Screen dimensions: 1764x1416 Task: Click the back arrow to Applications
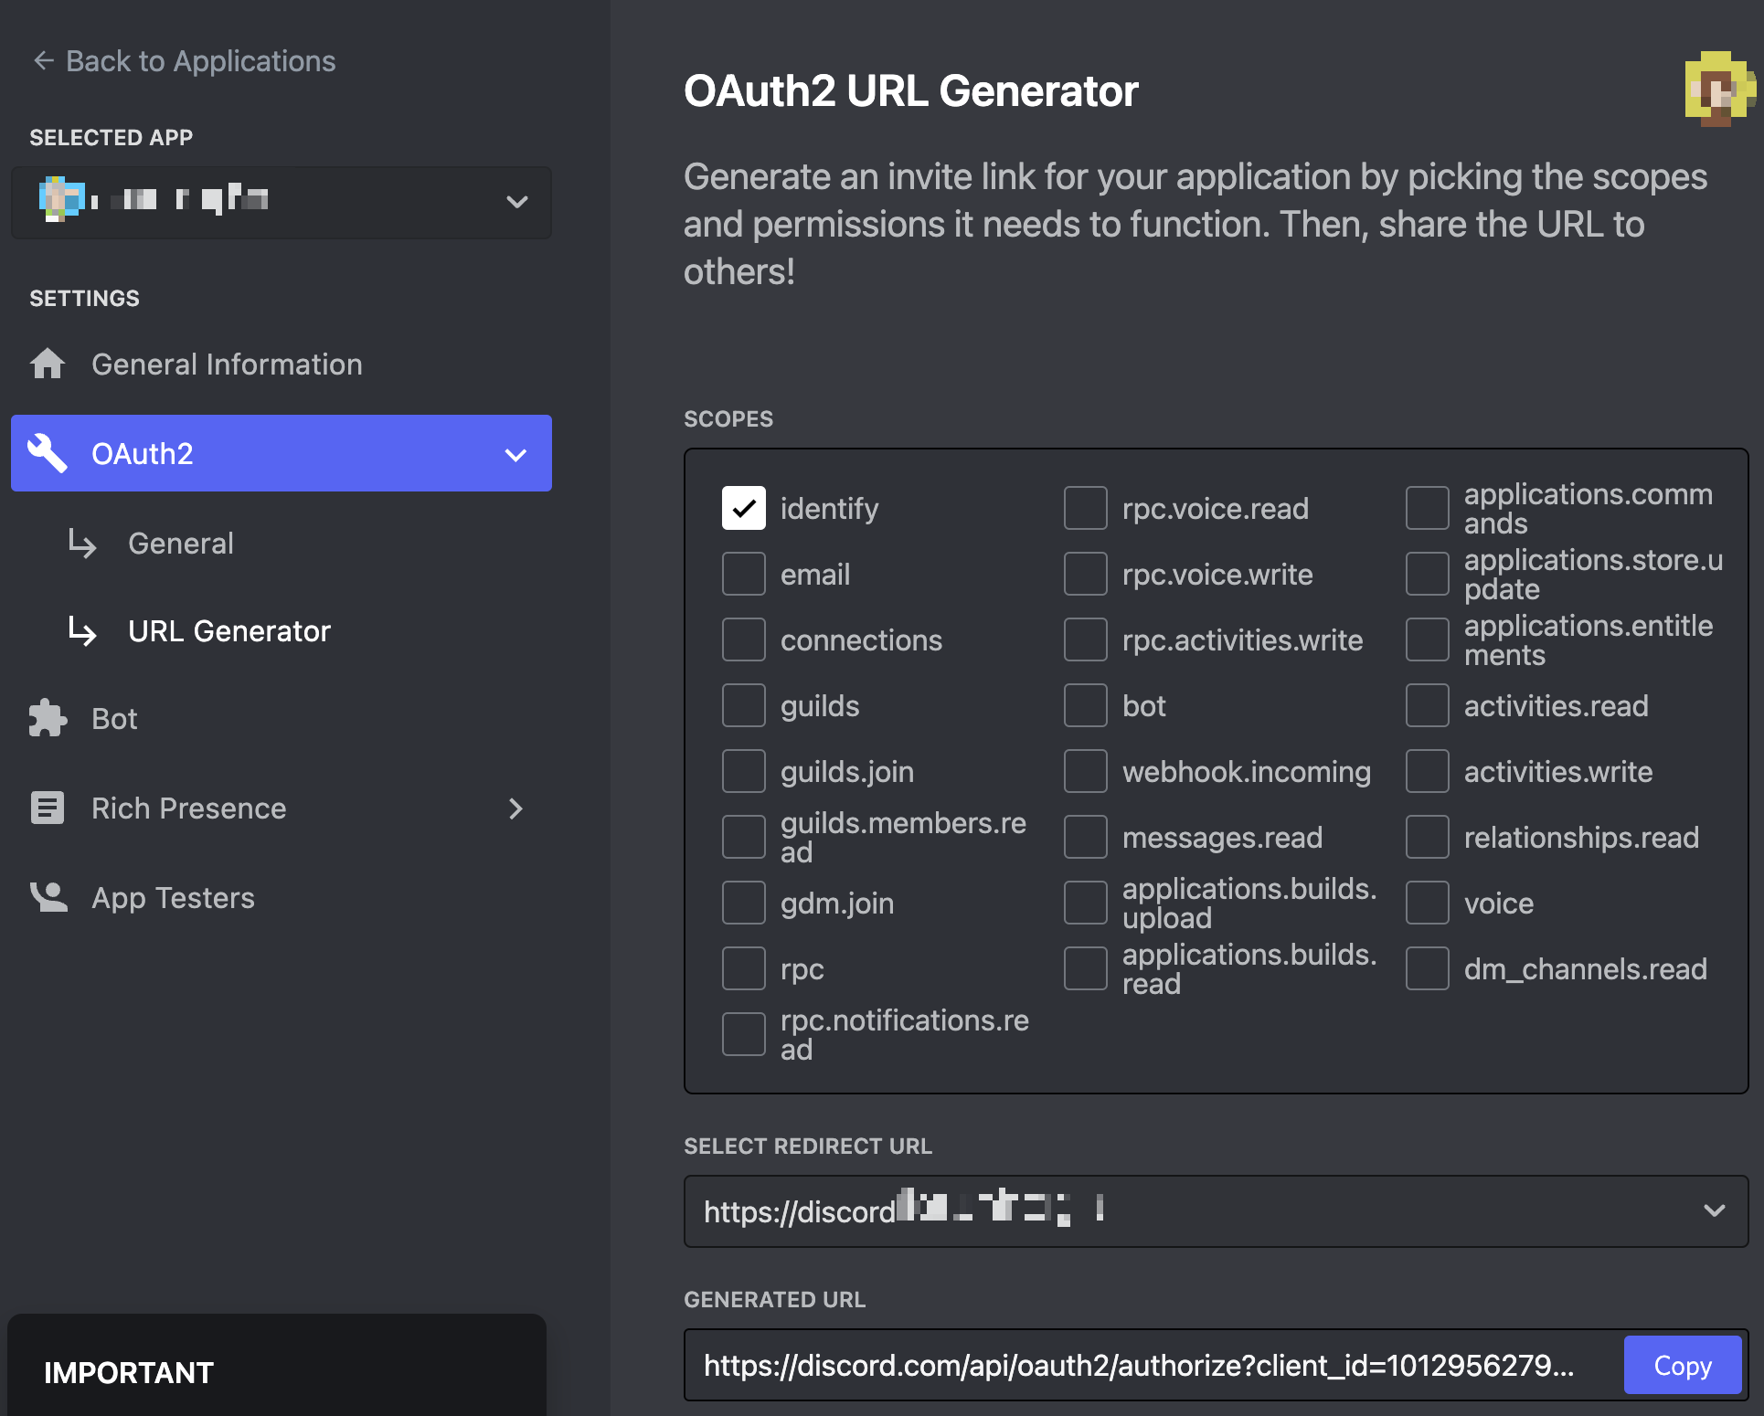pos(43,60)
